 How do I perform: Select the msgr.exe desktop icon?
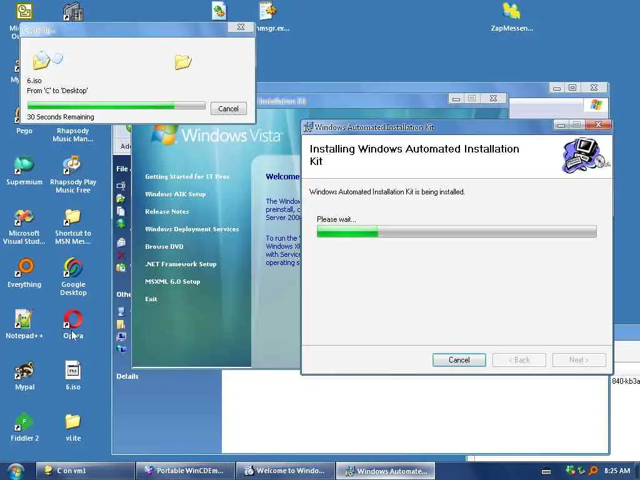[x=269, y=17]
